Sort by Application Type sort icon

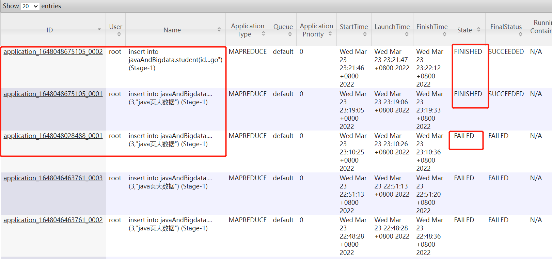[263, 33]
